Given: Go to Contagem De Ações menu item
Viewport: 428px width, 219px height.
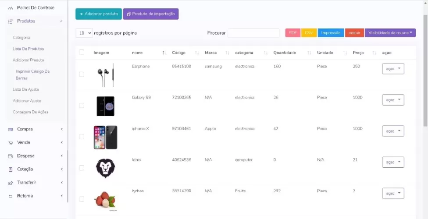Looking at the screenshot, I should [30, 112].
